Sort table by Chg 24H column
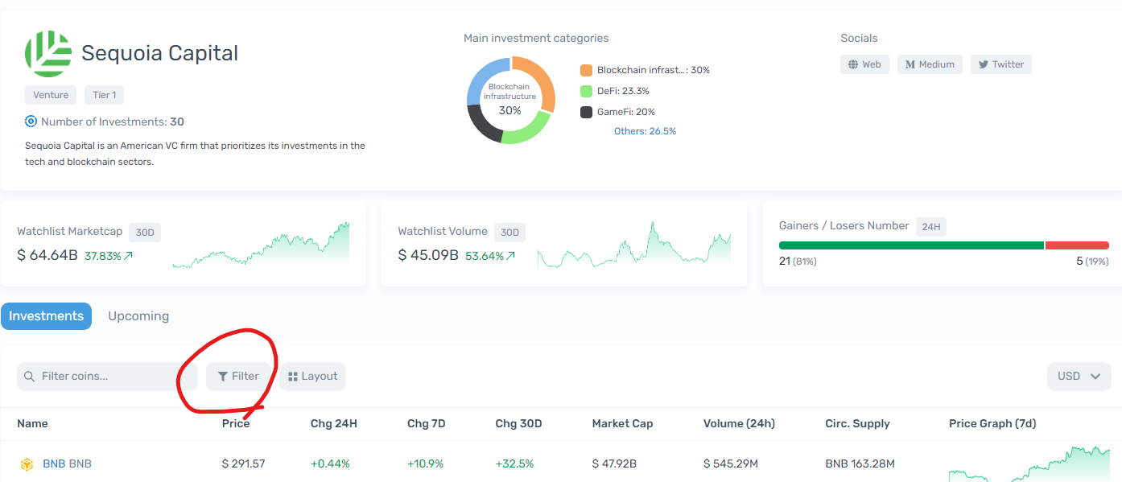This screenshot has width=1122, height=482. click(334, 423)
